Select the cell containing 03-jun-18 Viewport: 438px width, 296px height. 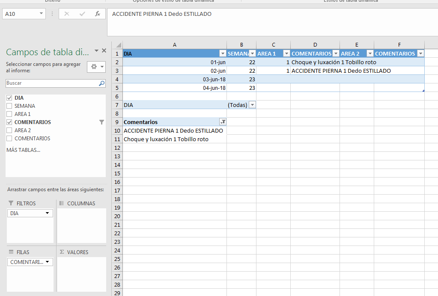[175, 79]
